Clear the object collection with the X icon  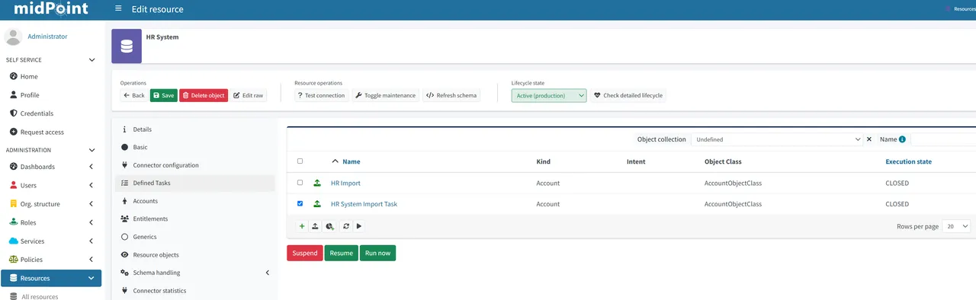[x=869, y=139]
